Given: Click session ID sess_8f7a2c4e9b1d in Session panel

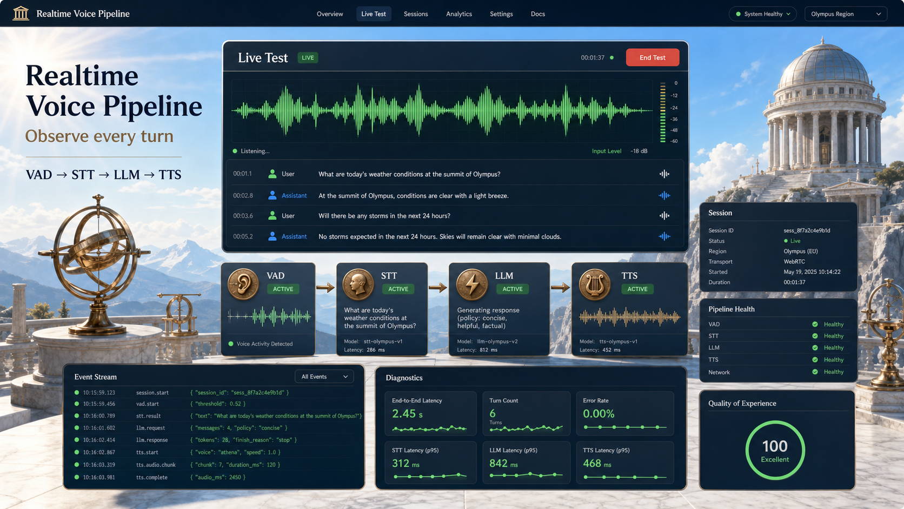Looking at the screenshot, I should [807, 230].
